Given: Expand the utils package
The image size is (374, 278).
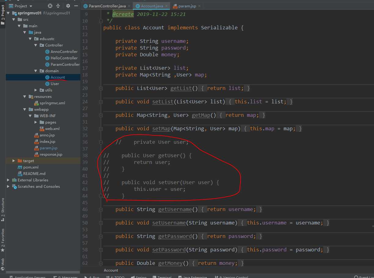Looking at the screenshot, I should (36, 90).
